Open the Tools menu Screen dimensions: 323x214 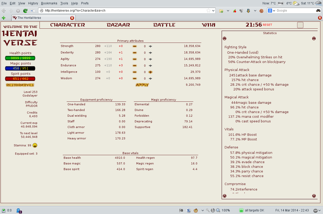click(64, 3)
